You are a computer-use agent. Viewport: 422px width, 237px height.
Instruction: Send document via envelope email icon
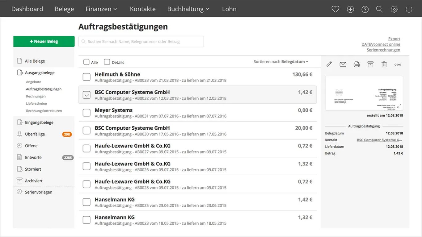343,64
